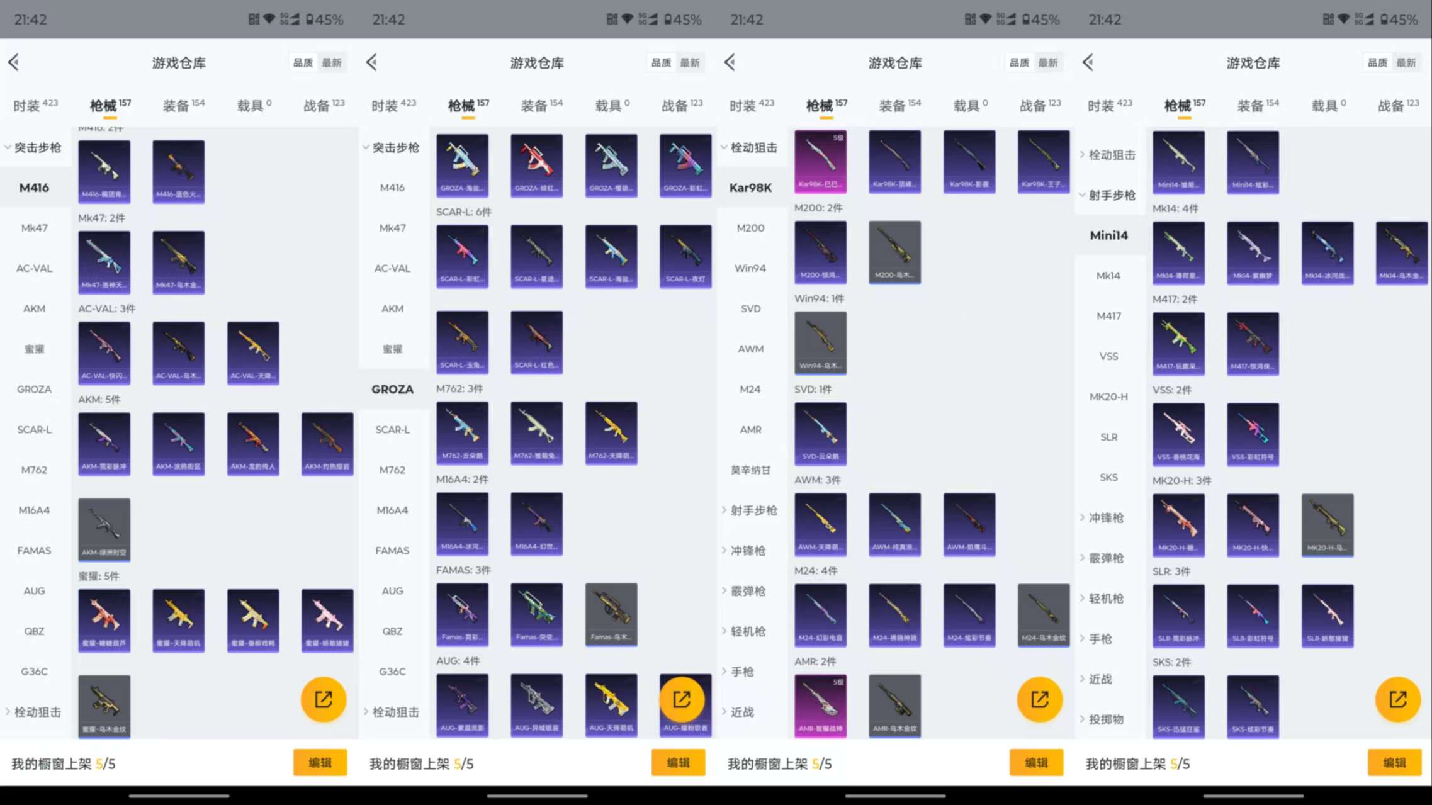Open the pink 5级 Kar98K skin
The width and height of the screenshot is (1432, 805).
coord(820,161)
